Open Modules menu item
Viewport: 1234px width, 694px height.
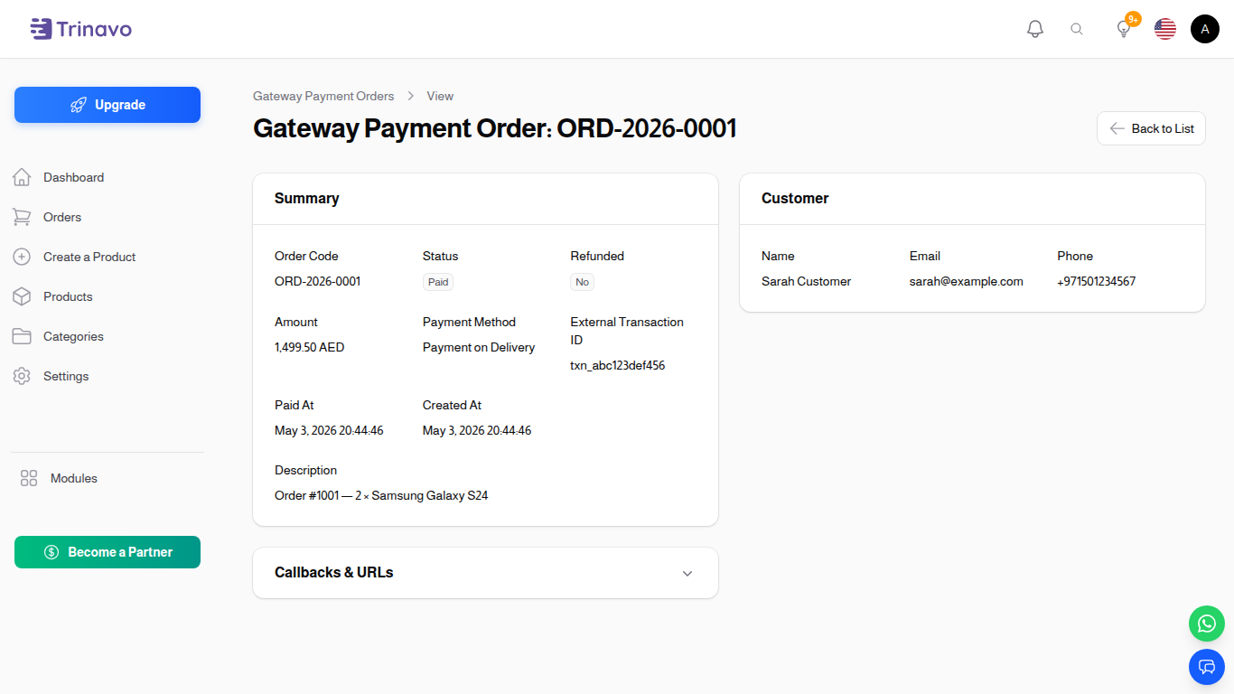(x=74, y=478)
